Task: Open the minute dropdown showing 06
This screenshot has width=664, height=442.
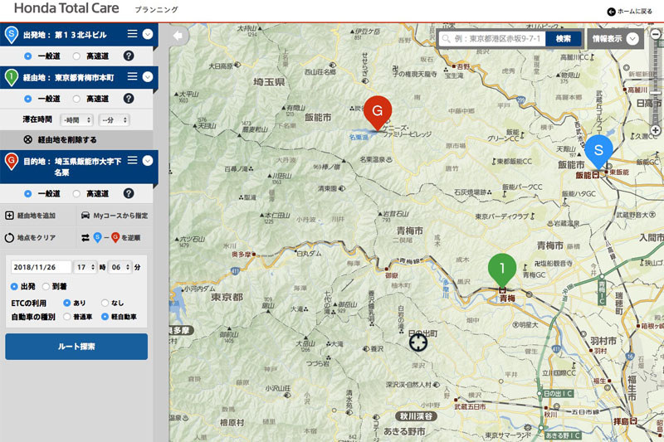Action: [120, 267]
